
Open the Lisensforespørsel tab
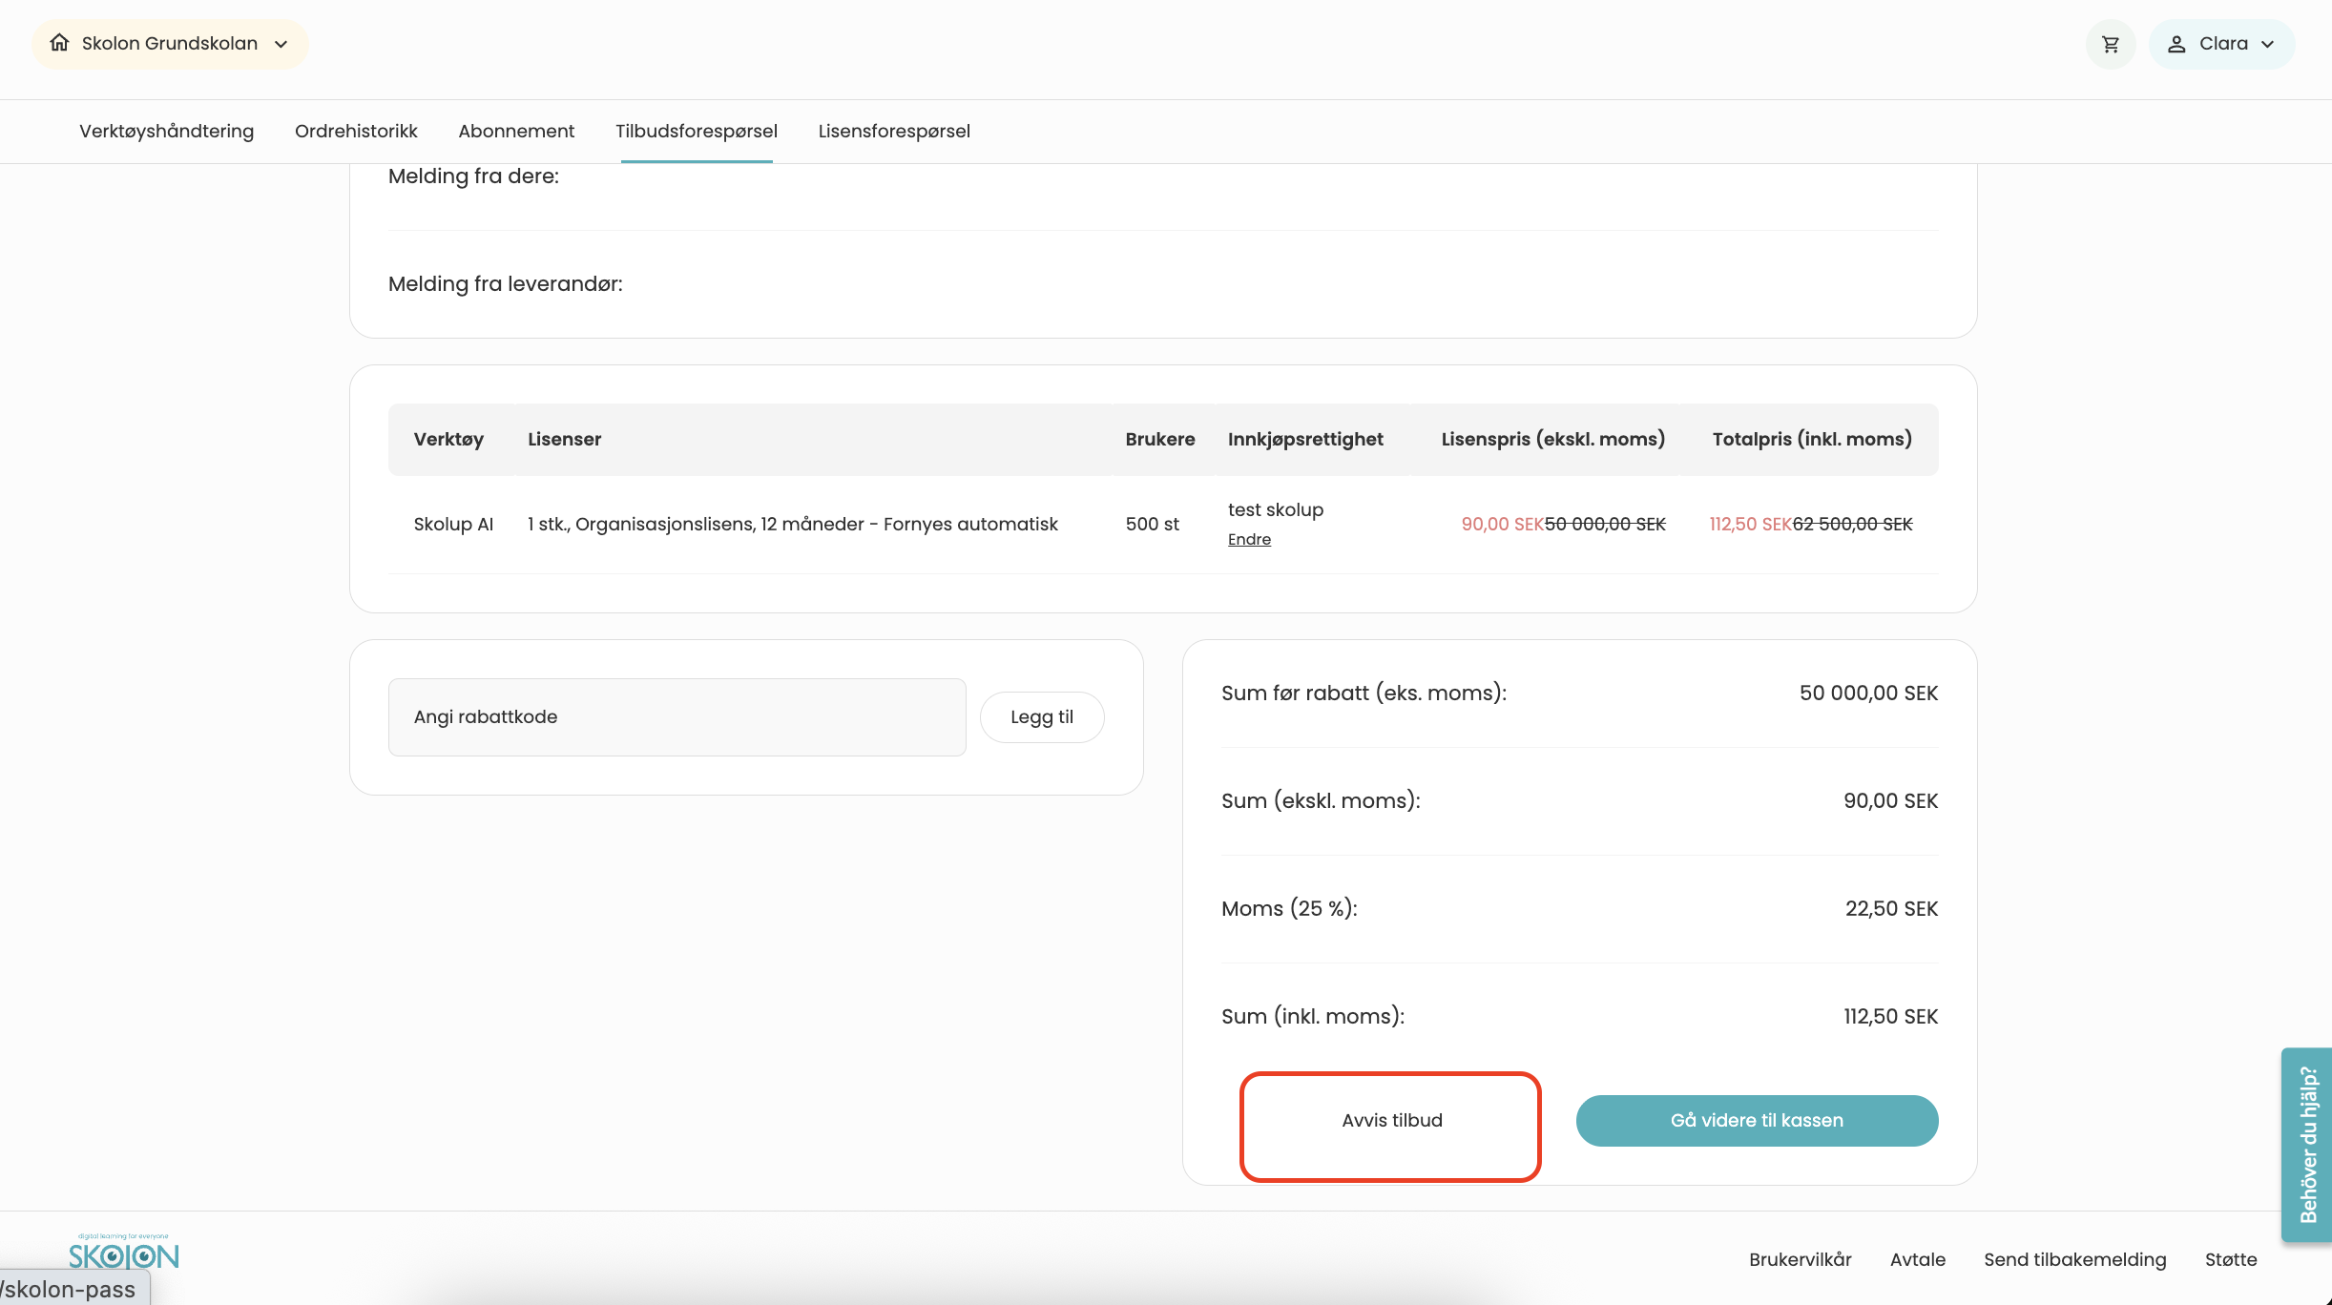[893, 131]
